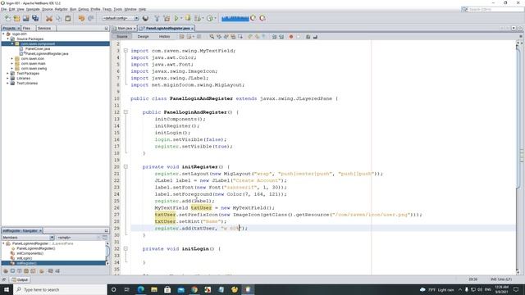Click the Cut icon in main toolbar
The image size is (525, 295).
pyautogui.click(x=49, y=18)
